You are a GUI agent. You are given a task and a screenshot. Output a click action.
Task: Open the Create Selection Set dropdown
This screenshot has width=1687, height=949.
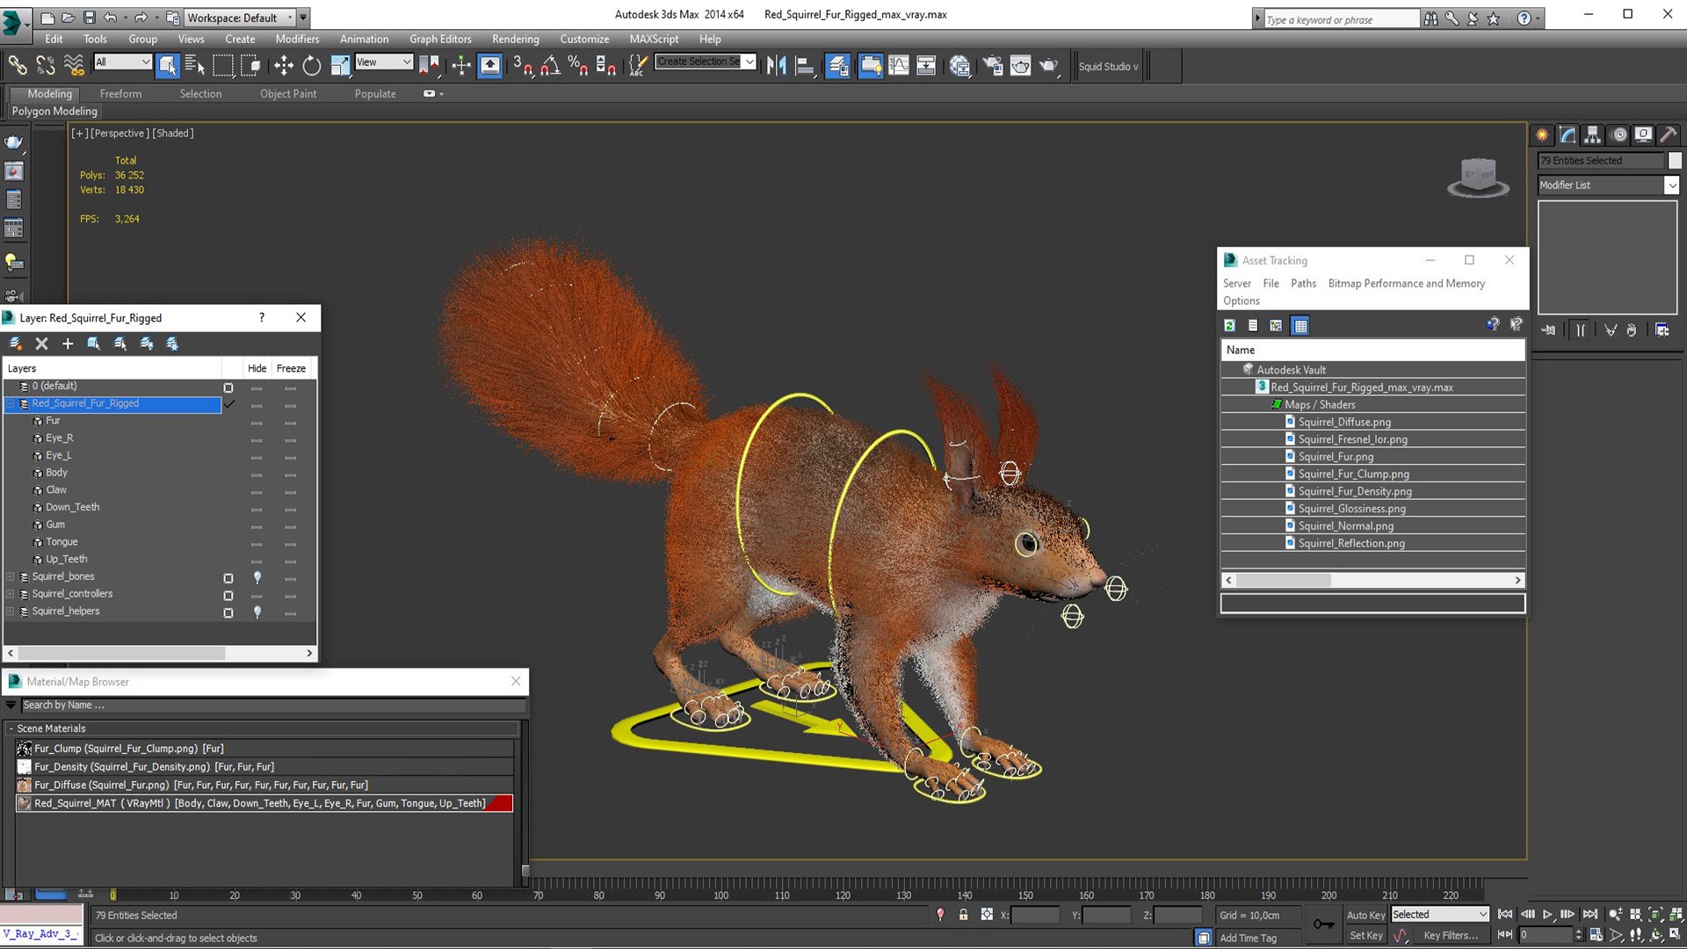click(x=706, y=62)
